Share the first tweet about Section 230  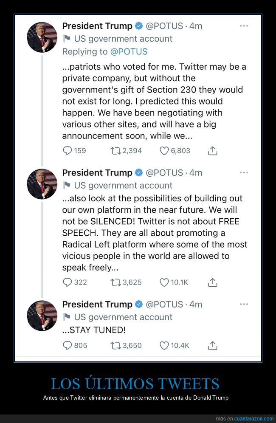click(213, 150)
